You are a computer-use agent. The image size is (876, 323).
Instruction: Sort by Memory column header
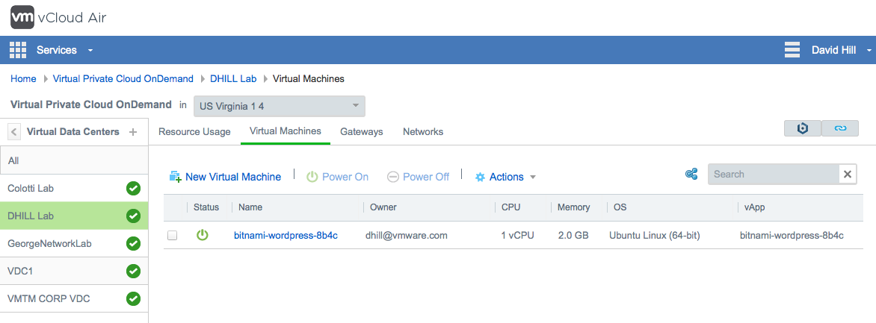[574, 207]
